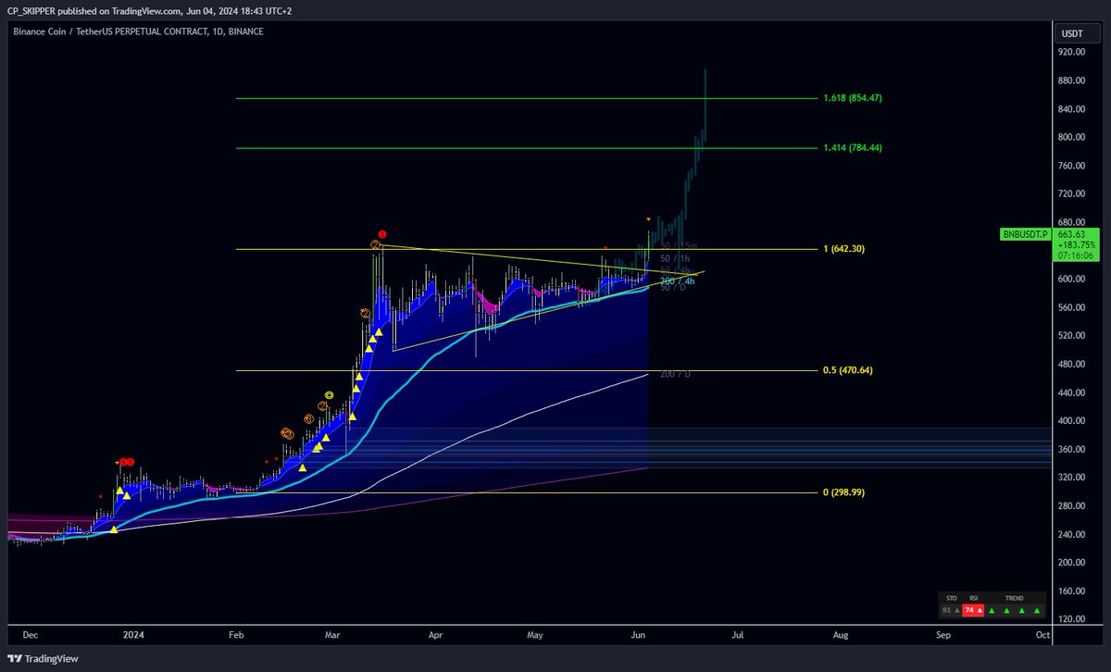The height and width of the screenshot is (672, 1111).
Task: Click the 800.00 price axis label
Action: 1071,138
